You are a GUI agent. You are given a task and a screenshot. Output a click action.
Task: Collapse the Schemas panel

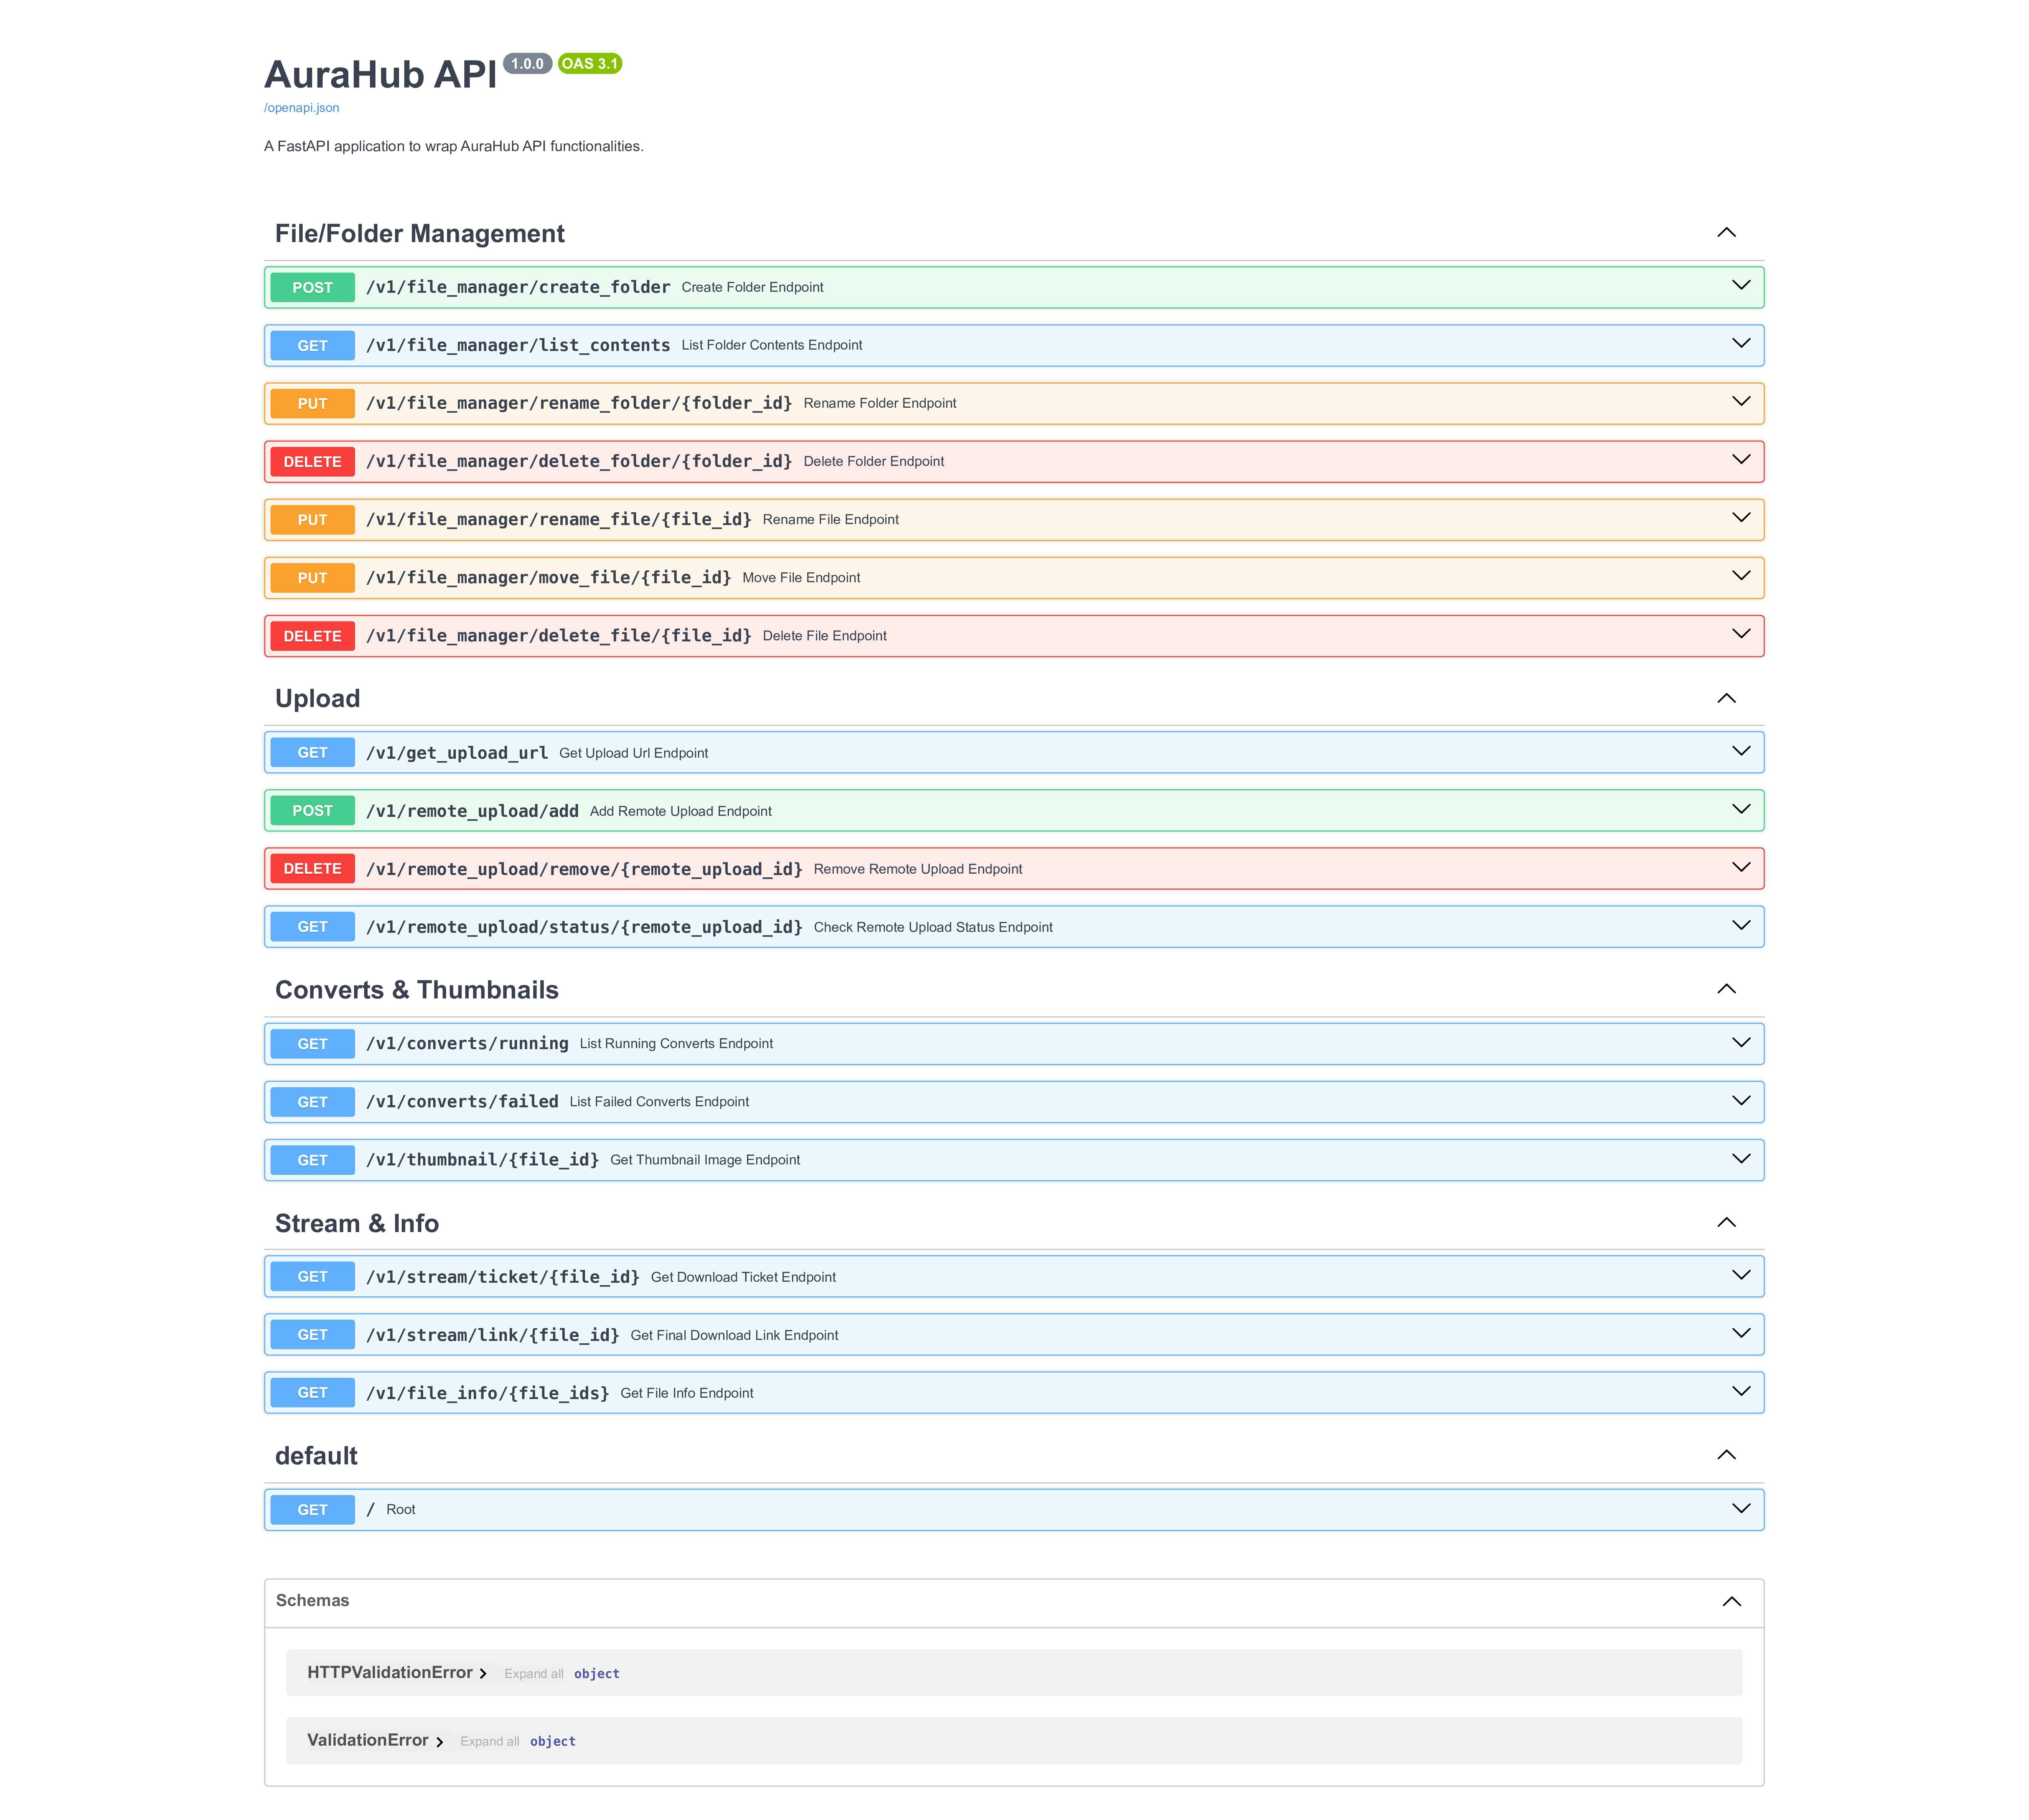pyautogui.click(x=1732, y=1602)
